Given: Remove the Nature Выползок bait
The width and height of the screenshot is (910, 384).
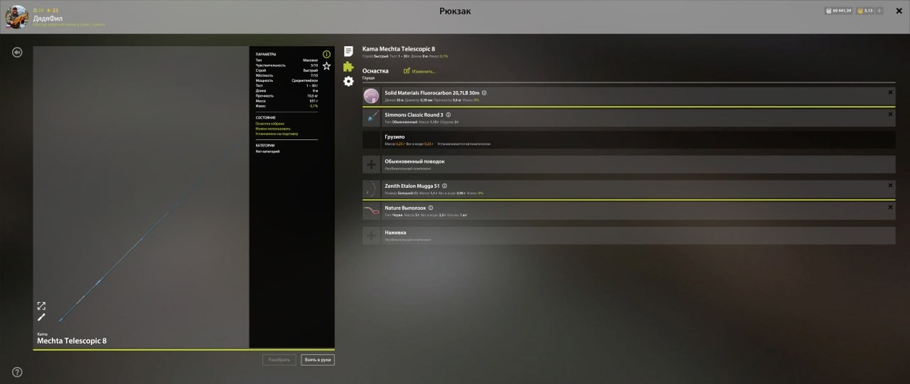Looking at the screenshot, I should (890, 207).
